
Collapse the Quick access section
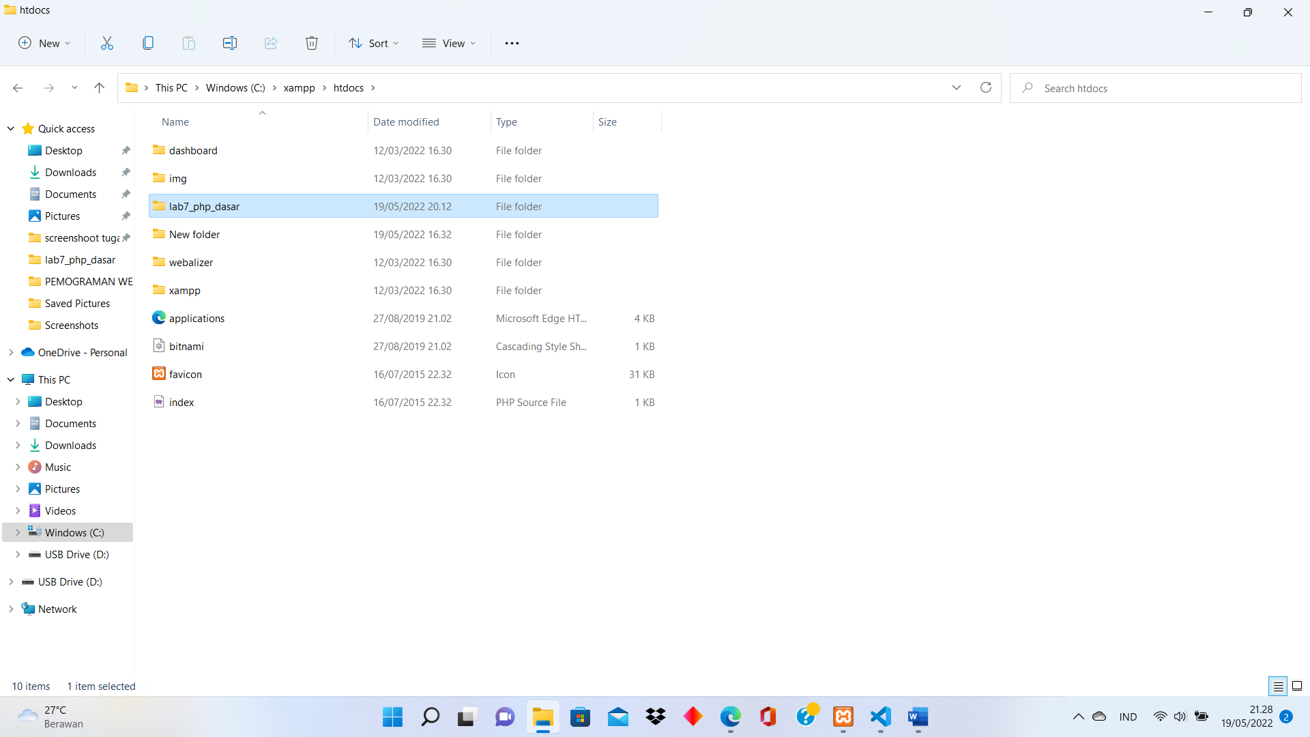(11, 128)
